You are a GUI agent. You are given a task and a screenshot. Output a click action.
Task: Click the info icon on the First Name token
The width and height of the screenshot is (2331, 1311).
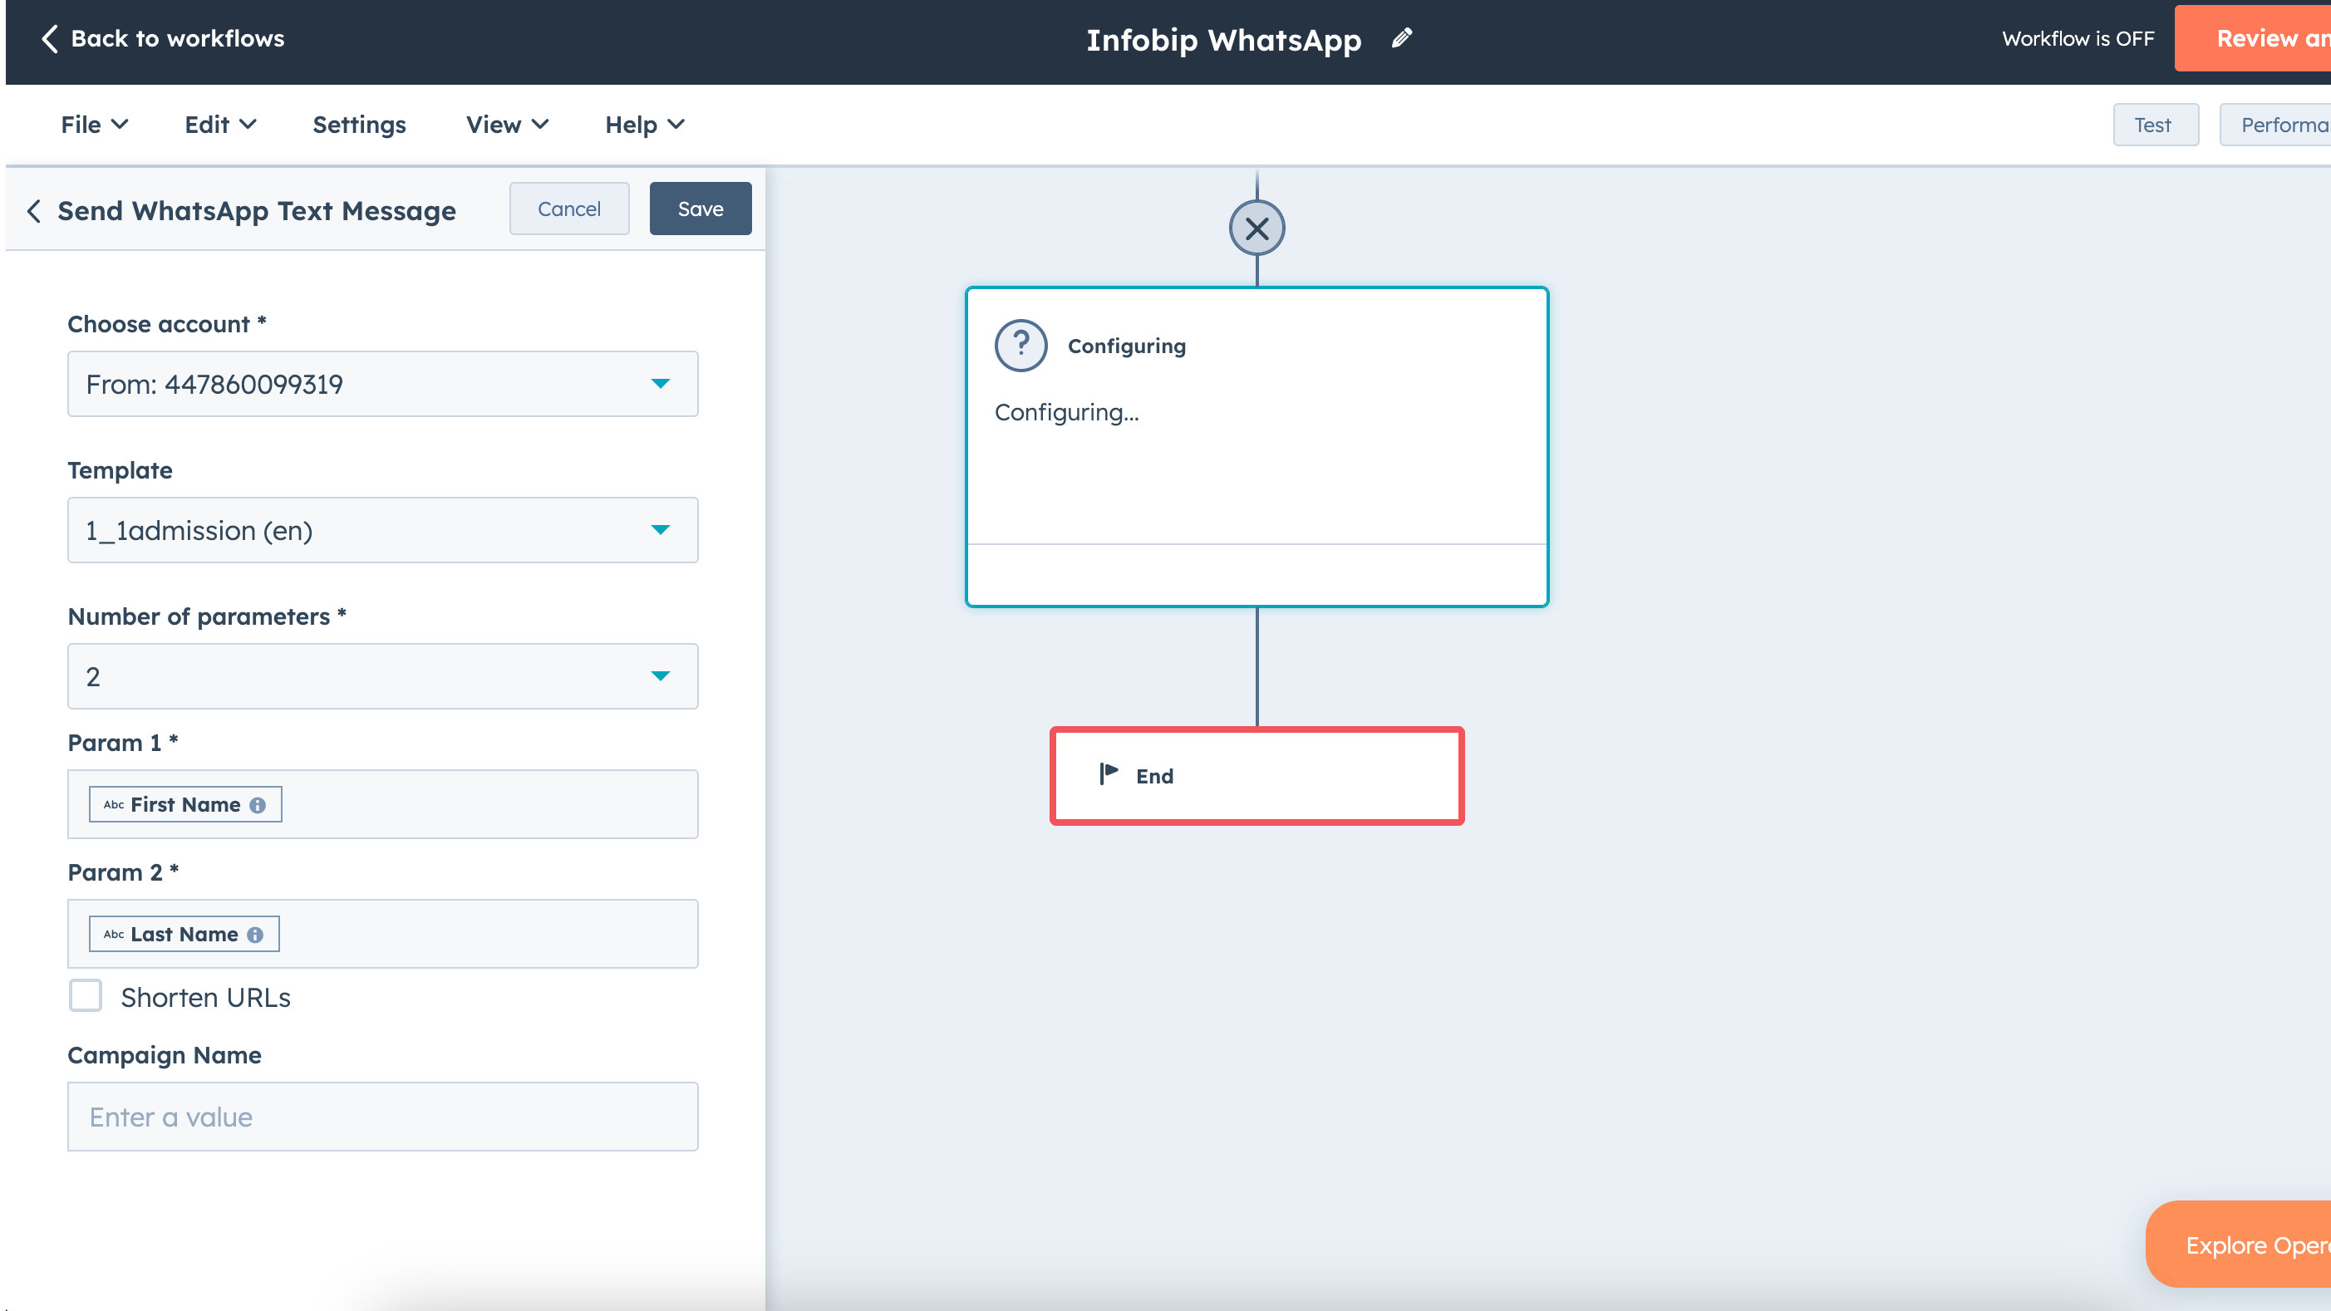258,804
